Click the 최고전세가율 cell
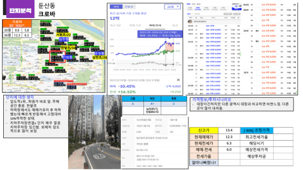Viewport: 303px width, 170px height. click(x=257, y=137)
